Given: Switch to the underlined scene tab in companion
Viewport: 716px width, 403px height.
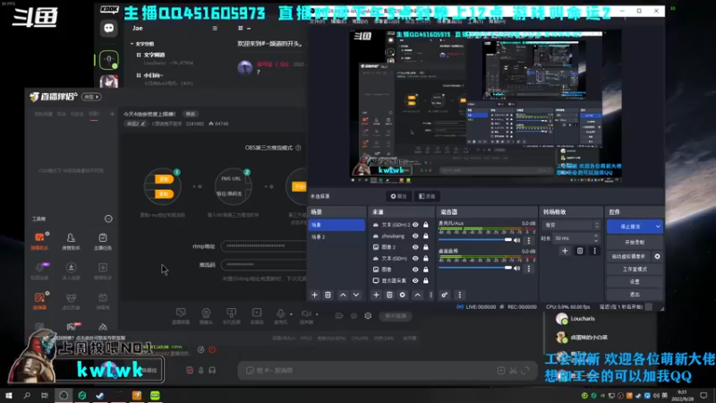Looking at the screenshot, I should [x=94, y=115].
